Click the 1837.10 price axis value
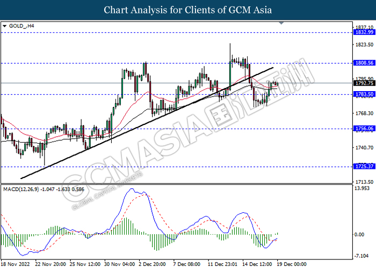The height and width of the screenshot is (268, 376). (x=364, y=27)
